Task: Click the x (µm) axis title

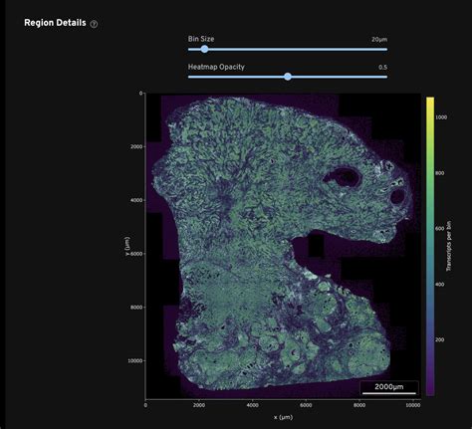Action: (283, 417)
